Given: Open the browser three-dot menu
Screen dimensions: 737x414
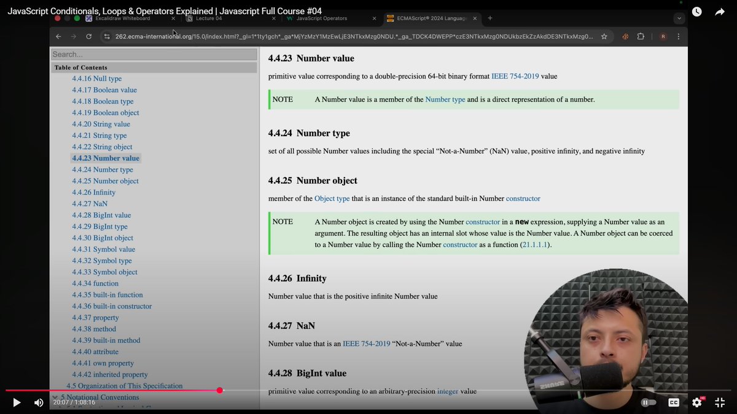Looking at the screenshot, I should [678, 36].
